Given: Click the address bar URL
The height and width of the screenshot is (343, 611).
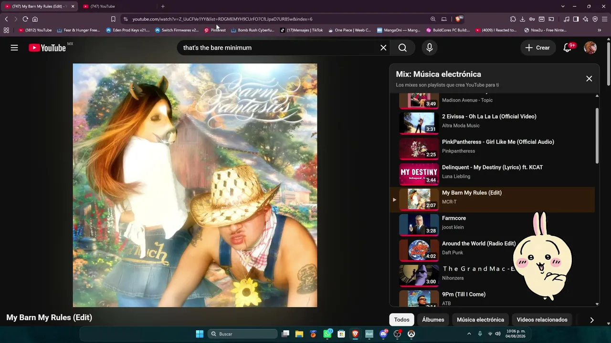Looking at the screenshot, I should (222, 19).
